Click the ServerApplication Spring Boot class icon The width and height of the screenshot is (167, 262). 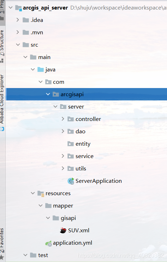[x=71, y=181]
